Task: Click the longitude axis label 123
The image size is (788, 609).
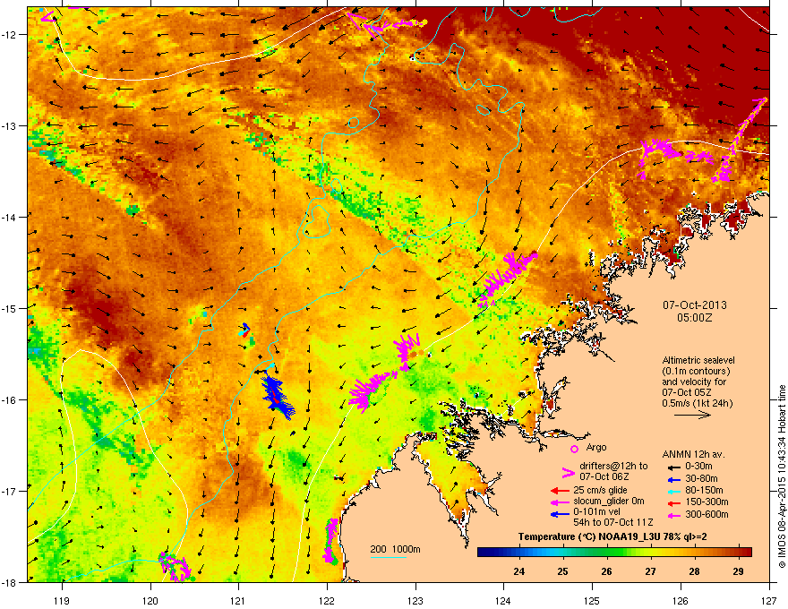Action: pos(415,600)
